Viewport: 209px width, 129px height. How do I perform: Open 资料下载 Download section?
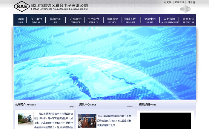[130, 20]
